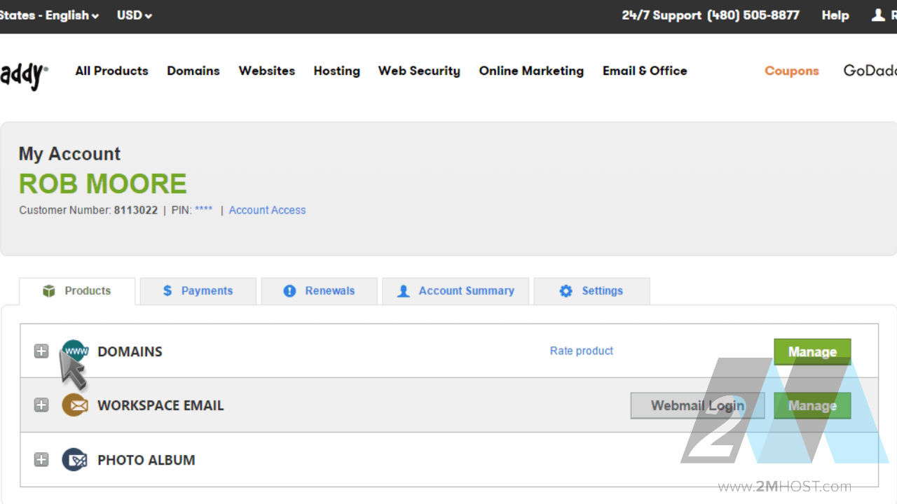The height and width of the screenshot is (504, 897).
Task: Expand the Domains product row
Action: 41,351
